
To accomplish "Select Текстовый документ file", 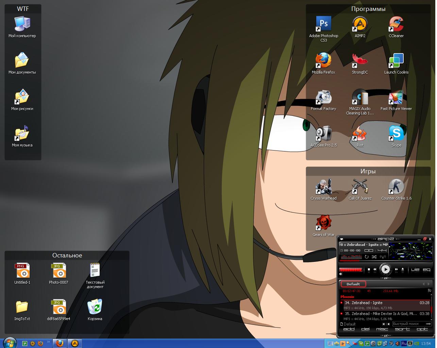I will 95,275.
